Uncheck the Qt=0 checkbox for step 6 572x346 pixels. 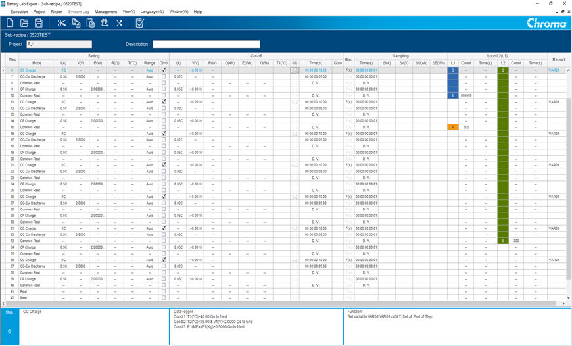tap(164, 70)
